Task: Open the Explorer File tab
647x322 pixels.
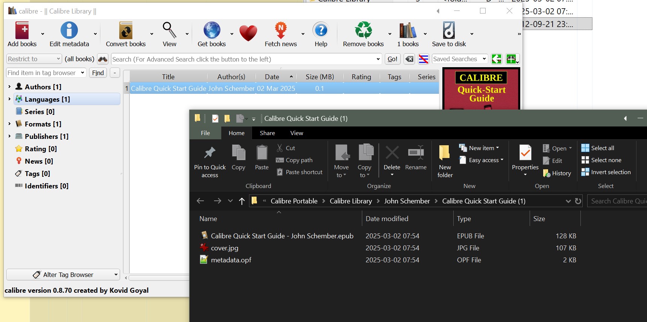Action: pyautogui.click(x=205, y=133)
